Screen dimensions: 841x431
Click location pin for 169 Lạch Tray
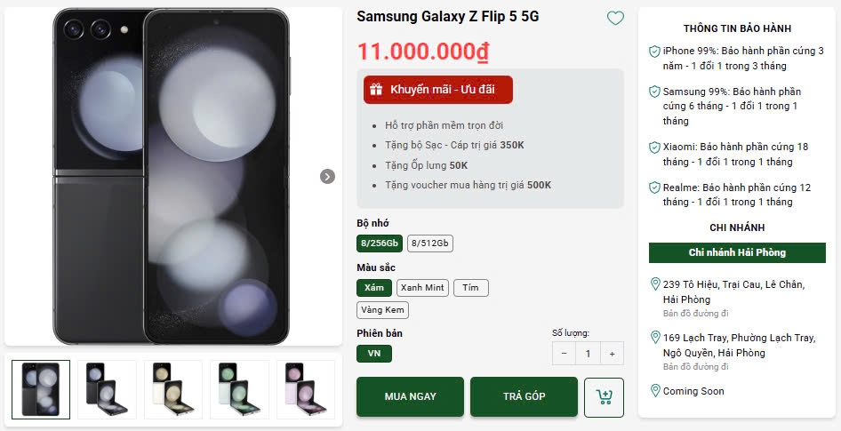655,338
